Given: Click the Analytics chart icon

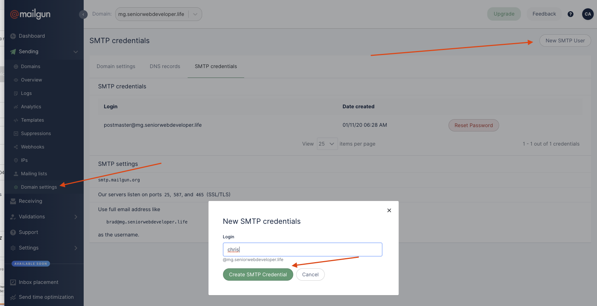Looking at the screenshot, I should pyautogui.click(x=16, y=107).
